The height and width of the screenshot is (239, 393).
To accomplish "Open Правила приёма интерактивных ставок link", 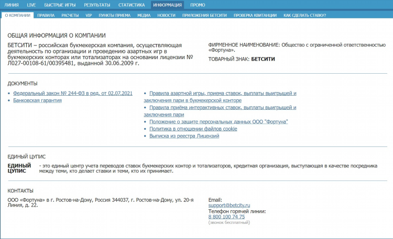I will pyautogui.click(x=220, y=111).
